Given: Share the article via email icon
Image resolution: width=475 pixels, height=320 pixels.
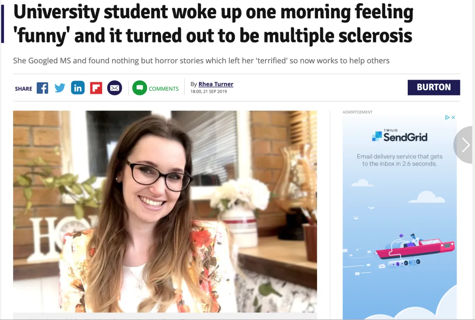Looking at the screenshot, I should point(115,88).
